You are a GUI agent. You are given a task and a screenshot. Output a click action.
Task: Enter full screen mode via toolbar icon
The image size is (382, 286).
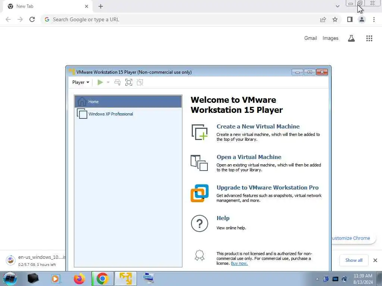click(x=129, y=82)
